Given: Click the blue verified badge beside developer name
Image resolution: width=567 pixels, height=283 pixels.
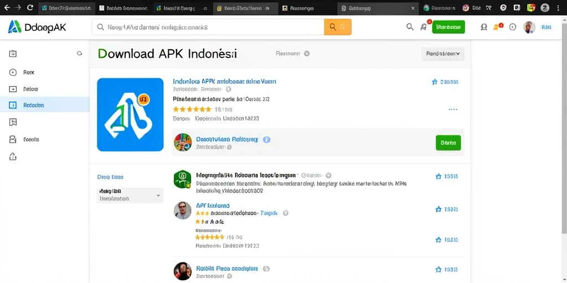Looking at the screenshot, I should [266, 139].
